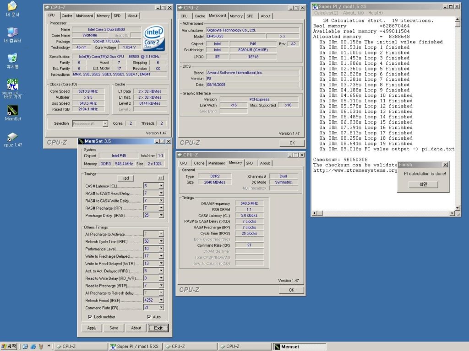Open the RAS# to CAS# Read Delay dropdown
469x351 pixels.
coord(161,193)
